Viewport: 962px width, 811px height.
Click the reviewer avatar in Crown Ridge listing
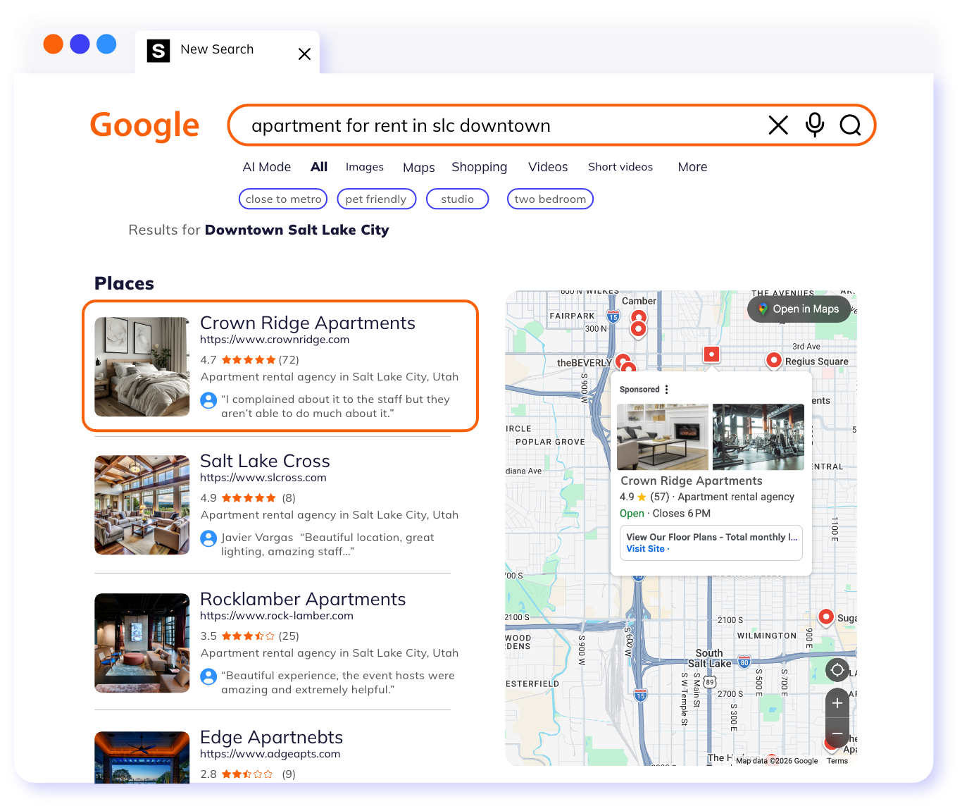[208, 400]
